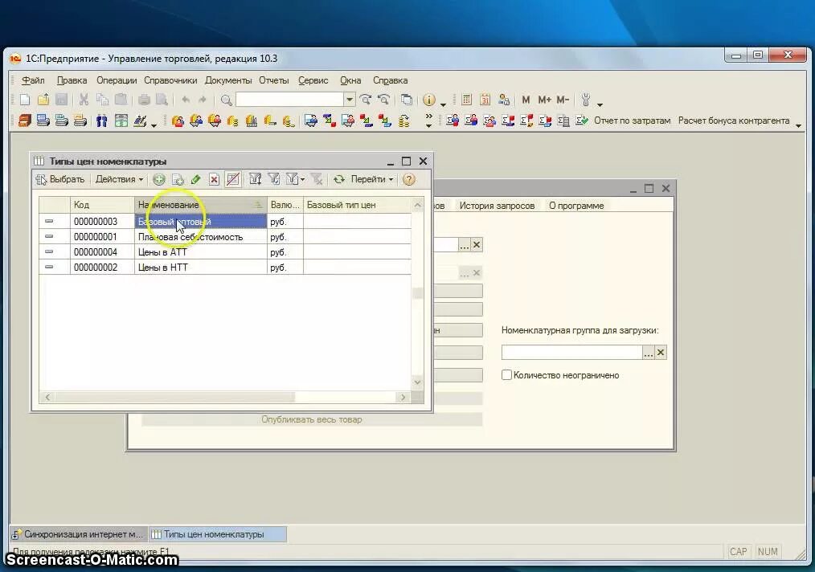Open the Сервис menu
This screenshot has height=572, width=815.
[x=313, y=80]
